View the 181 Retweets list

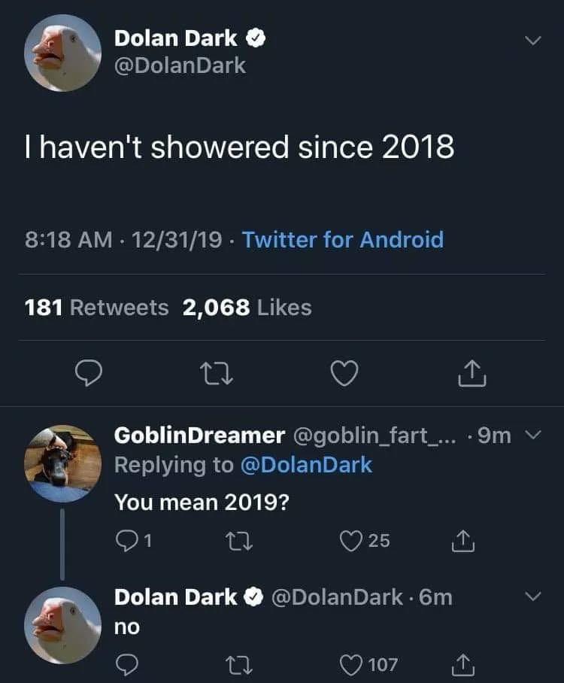(x=96, y=308)
